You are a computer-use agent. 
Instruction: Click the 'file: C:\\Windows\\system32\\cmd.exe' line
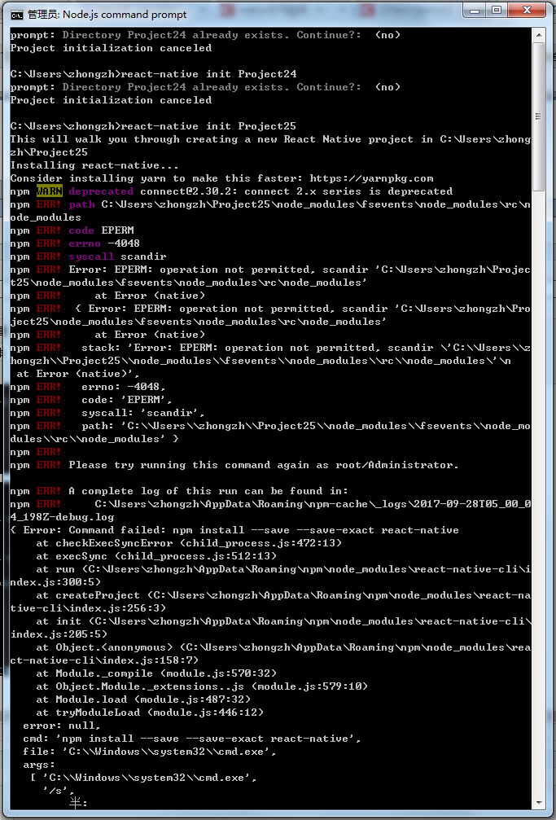point(150,752)
